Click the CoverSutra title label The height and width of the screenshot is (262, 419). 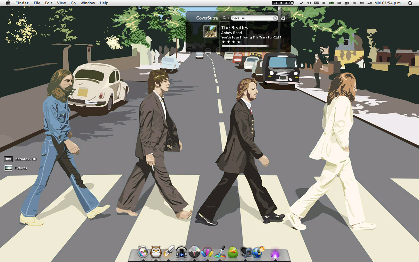tap(207, 18)
